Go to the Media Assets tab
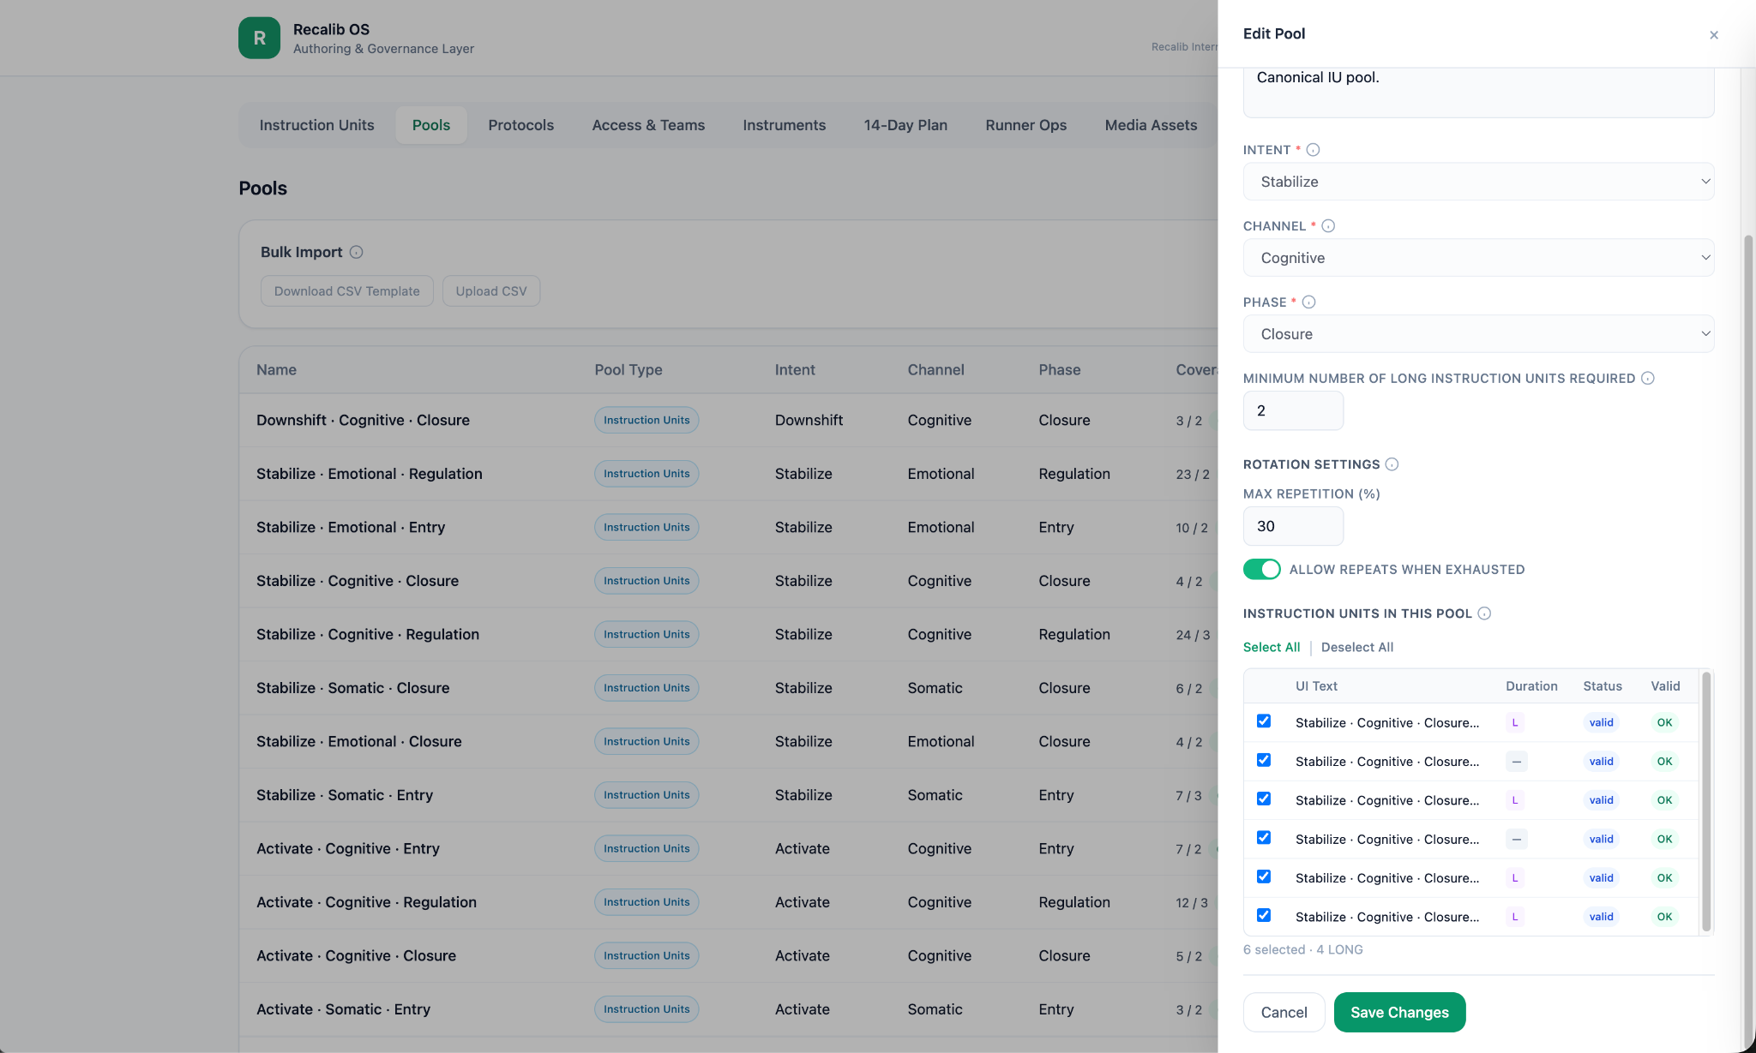1756x1053 pixels. 1151,125
